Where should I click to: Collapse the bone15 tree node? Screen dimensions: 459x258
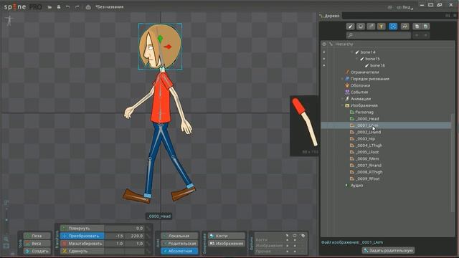[x=357, y=59]
